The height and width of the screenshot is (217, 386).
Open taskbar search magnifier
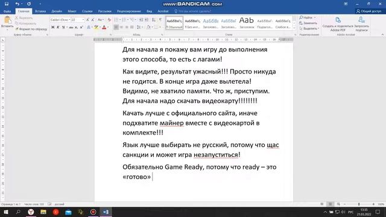point(18,212)
